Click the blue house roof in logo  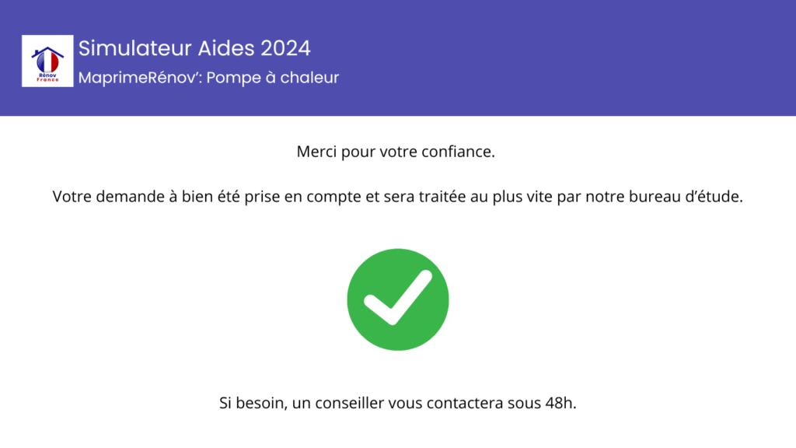pos(47,51)
